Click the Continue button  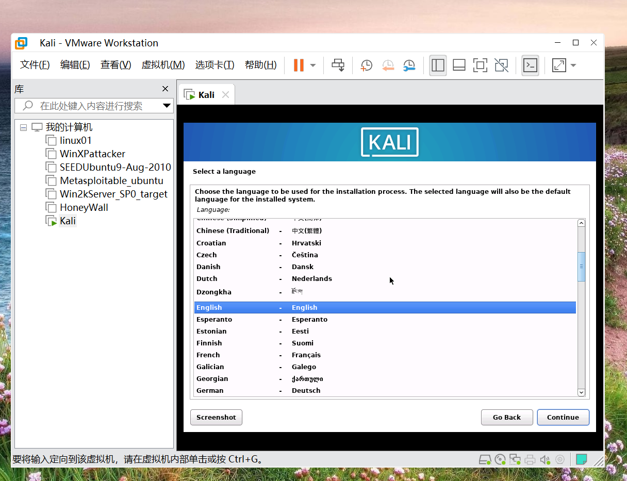[x=563, y=417]
